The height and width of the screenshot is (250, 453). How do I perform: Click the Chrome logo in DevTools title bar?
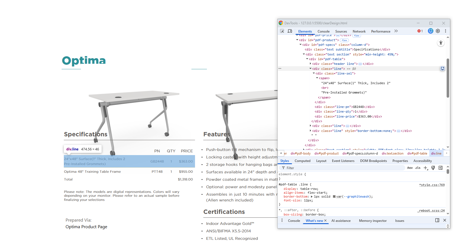click(x=281, y=23)
